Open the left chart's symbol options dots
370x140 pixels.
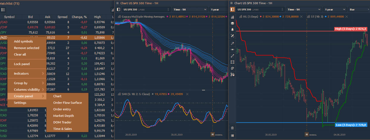pyautogui.click(x=169, y=10)
